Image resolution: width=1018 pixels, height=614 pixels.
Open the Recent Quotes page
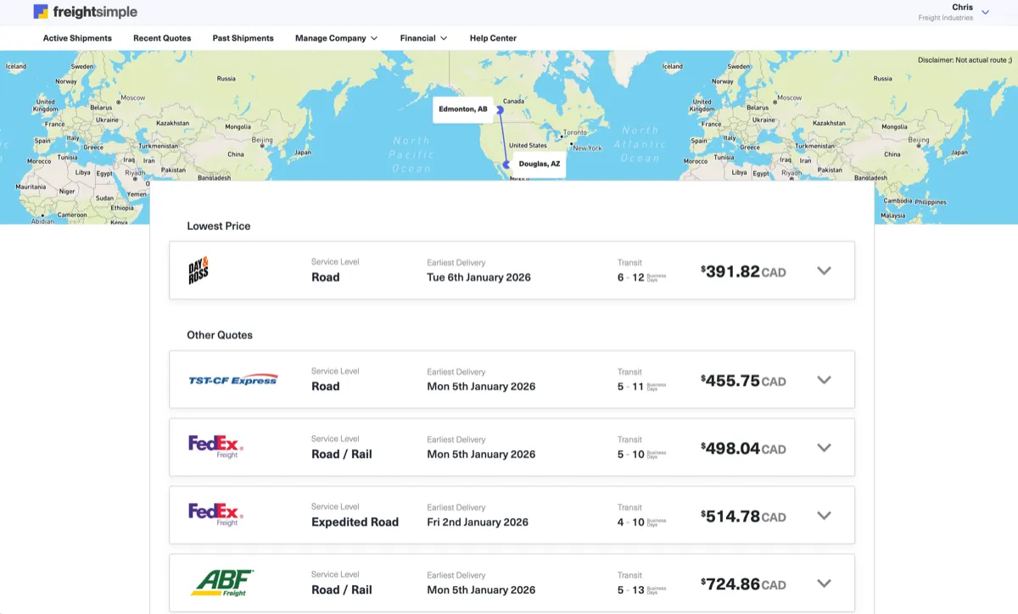[x=162, y=38]
